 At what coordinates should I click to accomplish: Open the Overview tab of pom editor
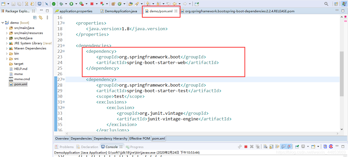point(62,139)
